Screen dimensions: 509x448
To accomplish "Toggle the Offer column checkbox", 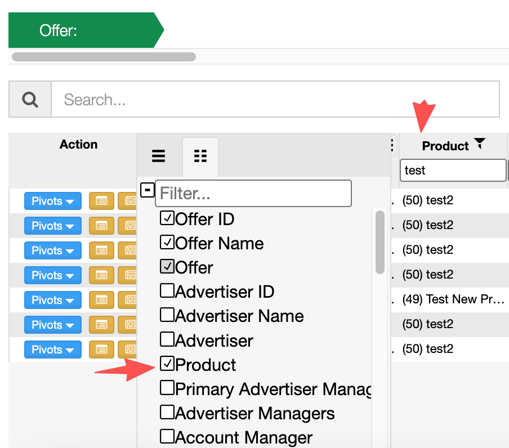I will click(x=167, y=266).
